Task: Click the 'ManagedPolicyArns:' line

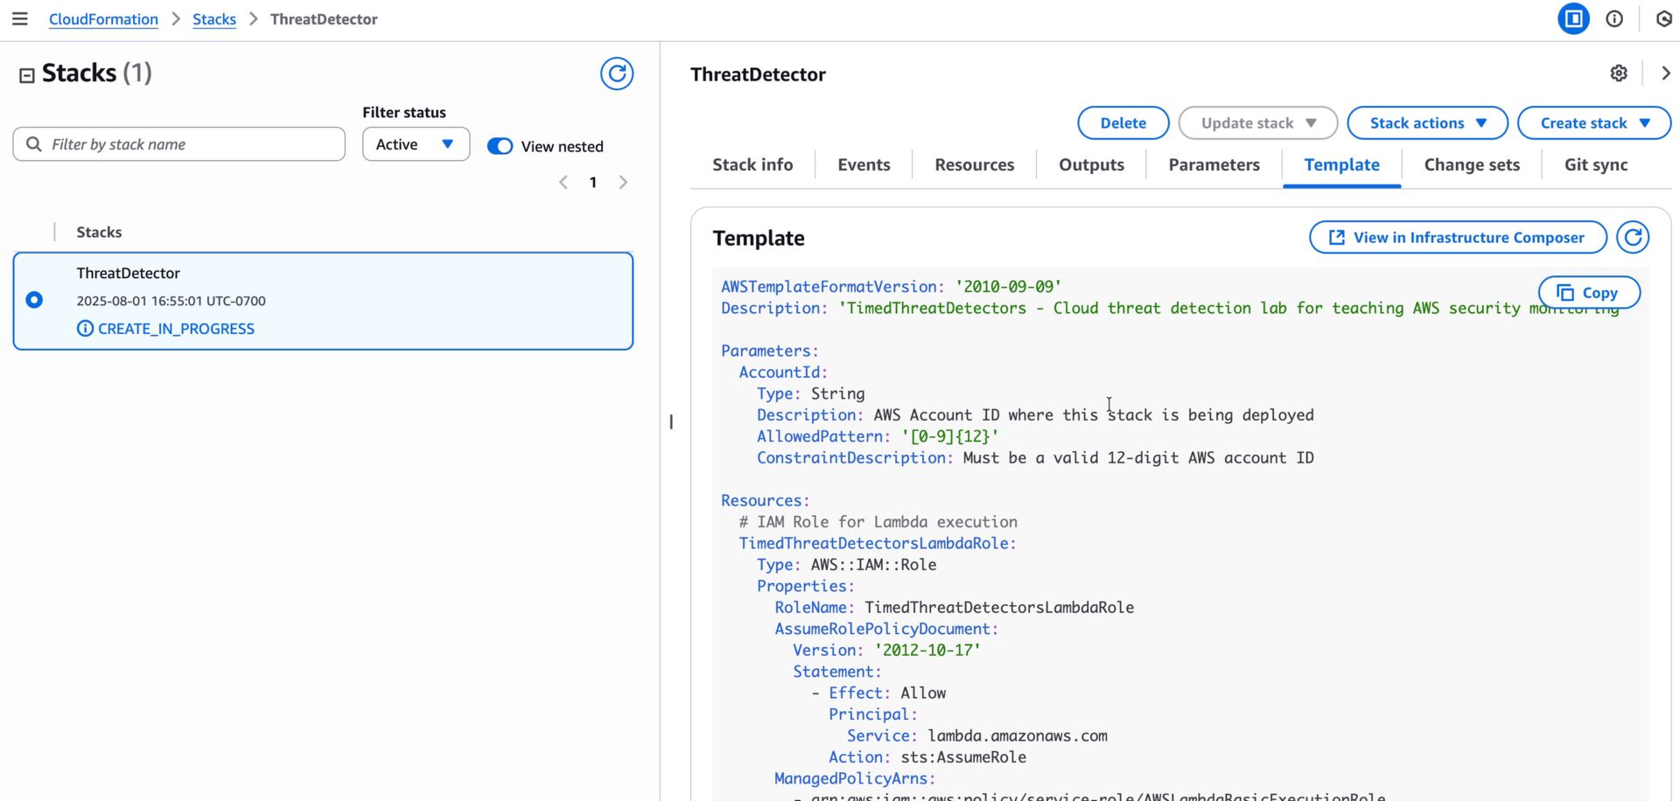Action: point(855,779)
